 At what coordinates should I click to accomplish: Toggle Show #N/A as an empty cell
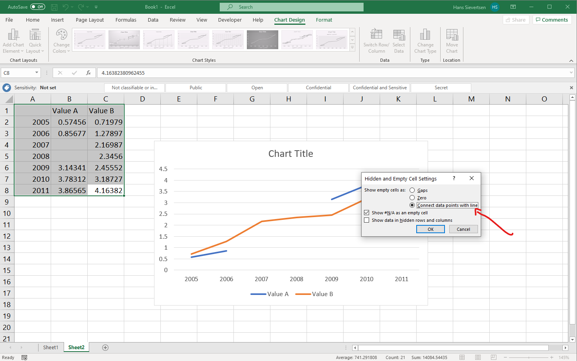367,213
